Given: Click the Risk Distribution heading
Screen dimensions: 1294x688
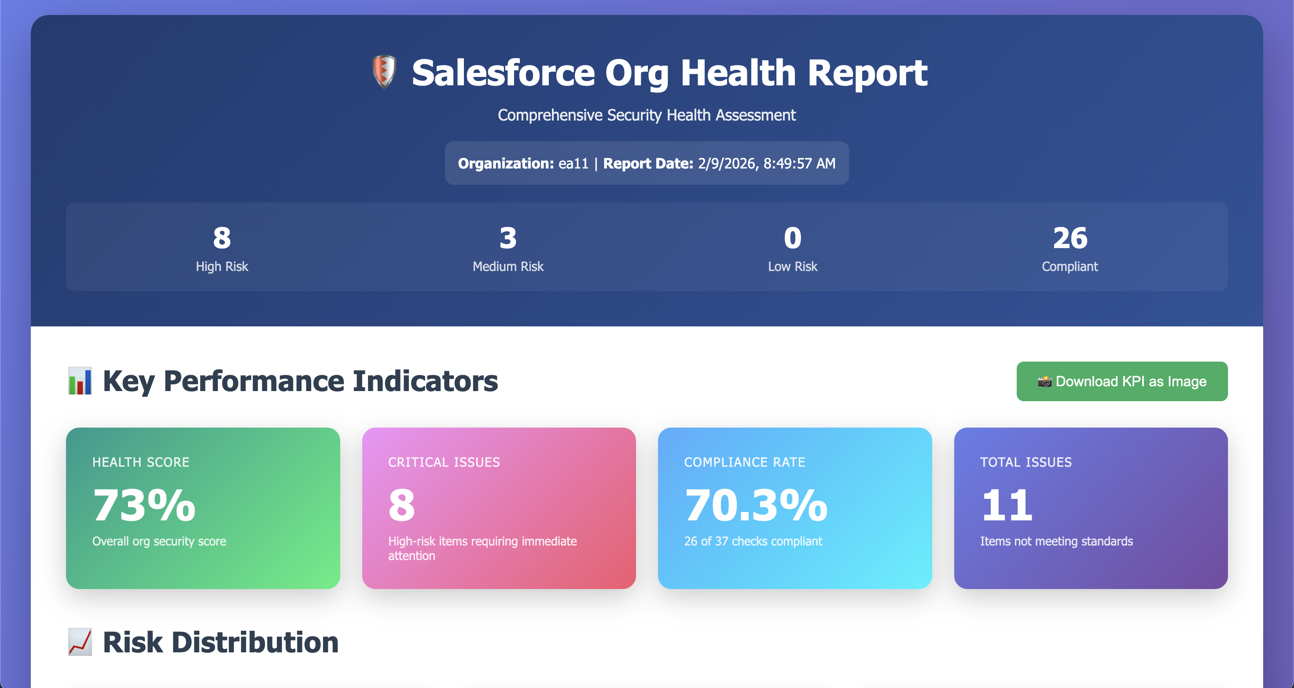Looking at the screenshot, I should pyautogui.click(x=221, y=642).
